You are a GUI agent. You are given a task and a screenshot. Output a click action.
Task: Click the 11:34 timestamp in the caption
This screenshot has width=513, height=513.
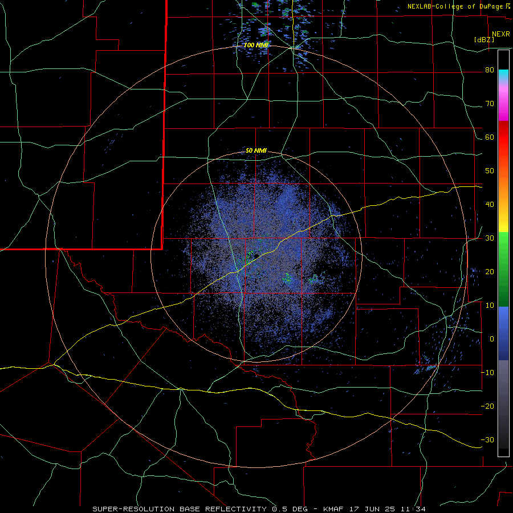point(414,509)
